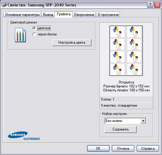Screen dimensions: 162x155
Task: Click the Настройка цвета button
Action: pos(72,43)
